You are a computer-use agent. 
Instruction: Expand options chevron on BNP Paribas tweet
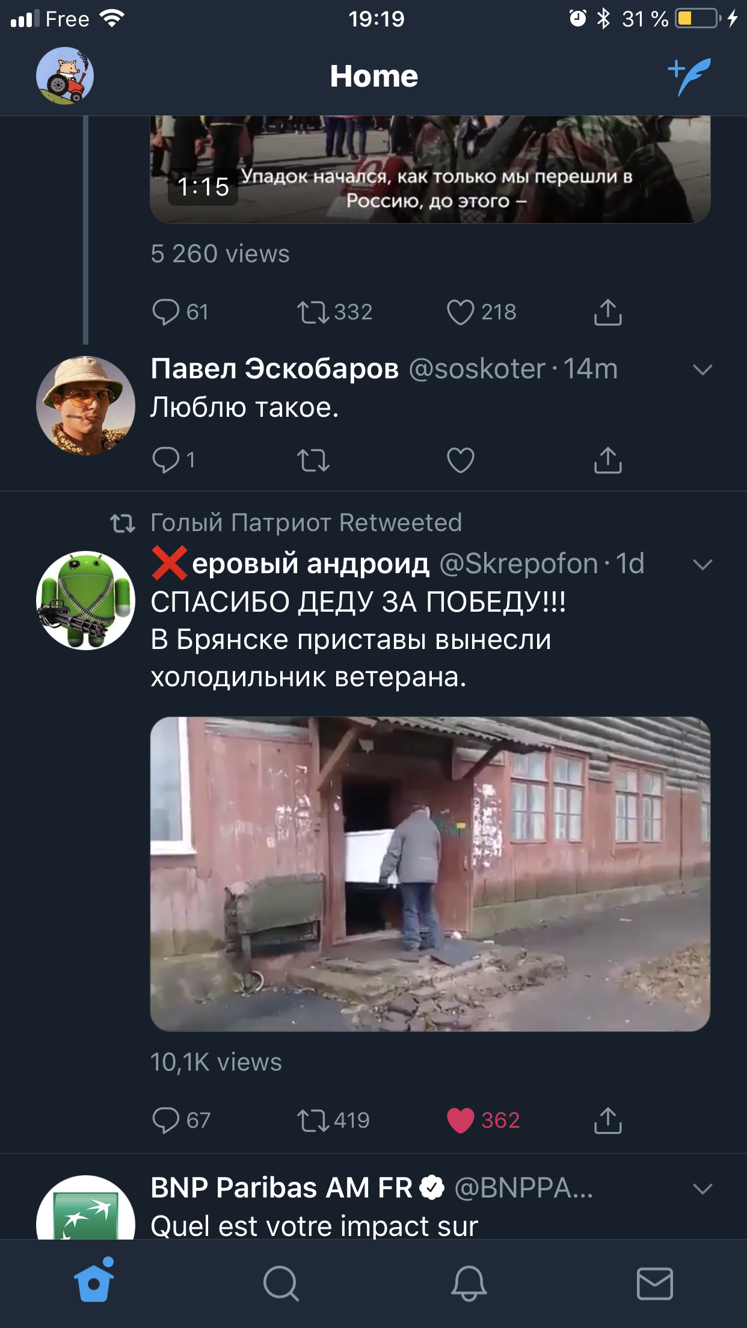[x=702, y=1189]
